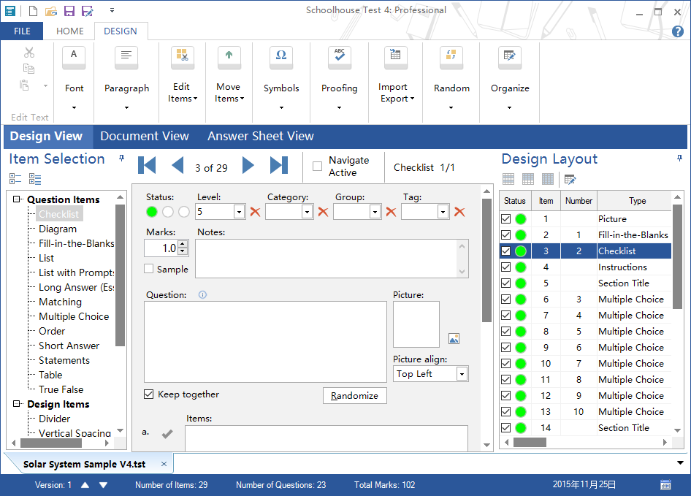The width and height of the screenshot is (691, 496).
Task: Skip to the last item
Action: coord(278,166)
